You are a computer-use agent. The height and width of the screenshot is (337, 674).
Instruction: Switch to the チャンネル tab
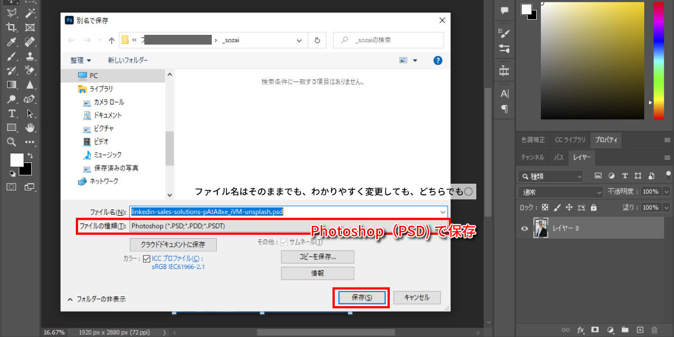pos(532,157)
